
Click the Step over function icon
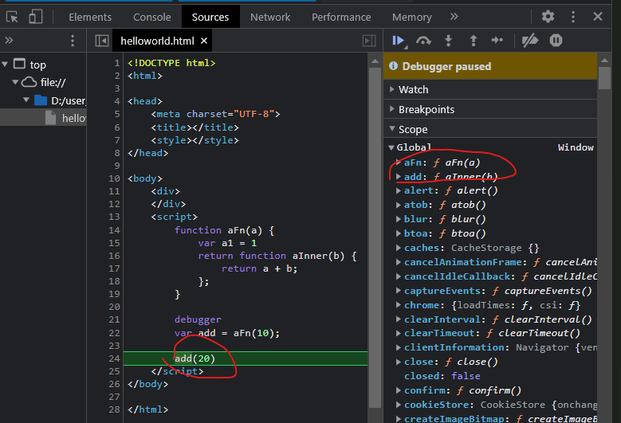tap(424, 41)
